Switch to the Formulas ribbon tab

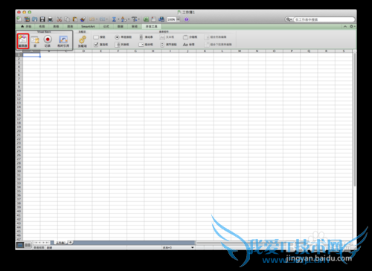(x=106, y=26)
